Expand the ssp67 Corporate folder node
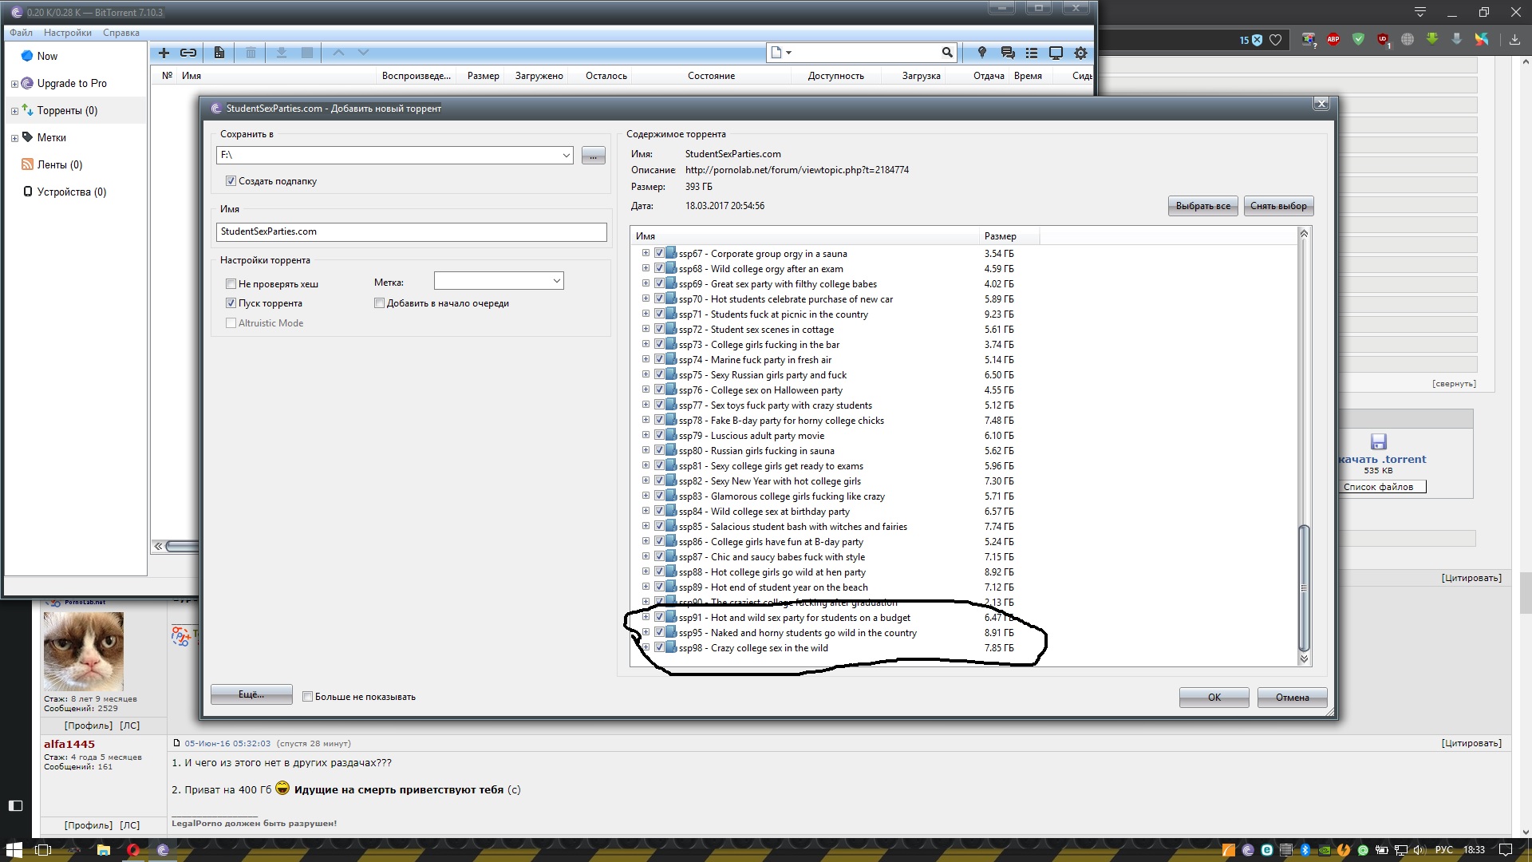 pos(646,253)
